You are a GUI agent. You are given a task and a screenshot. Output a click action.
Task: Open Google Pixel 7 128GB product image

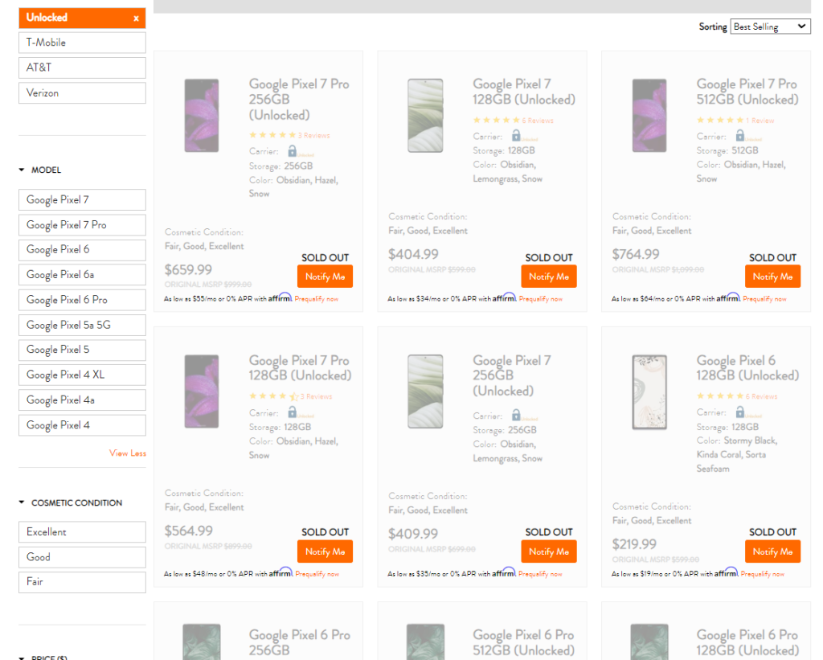pos(425,116)
